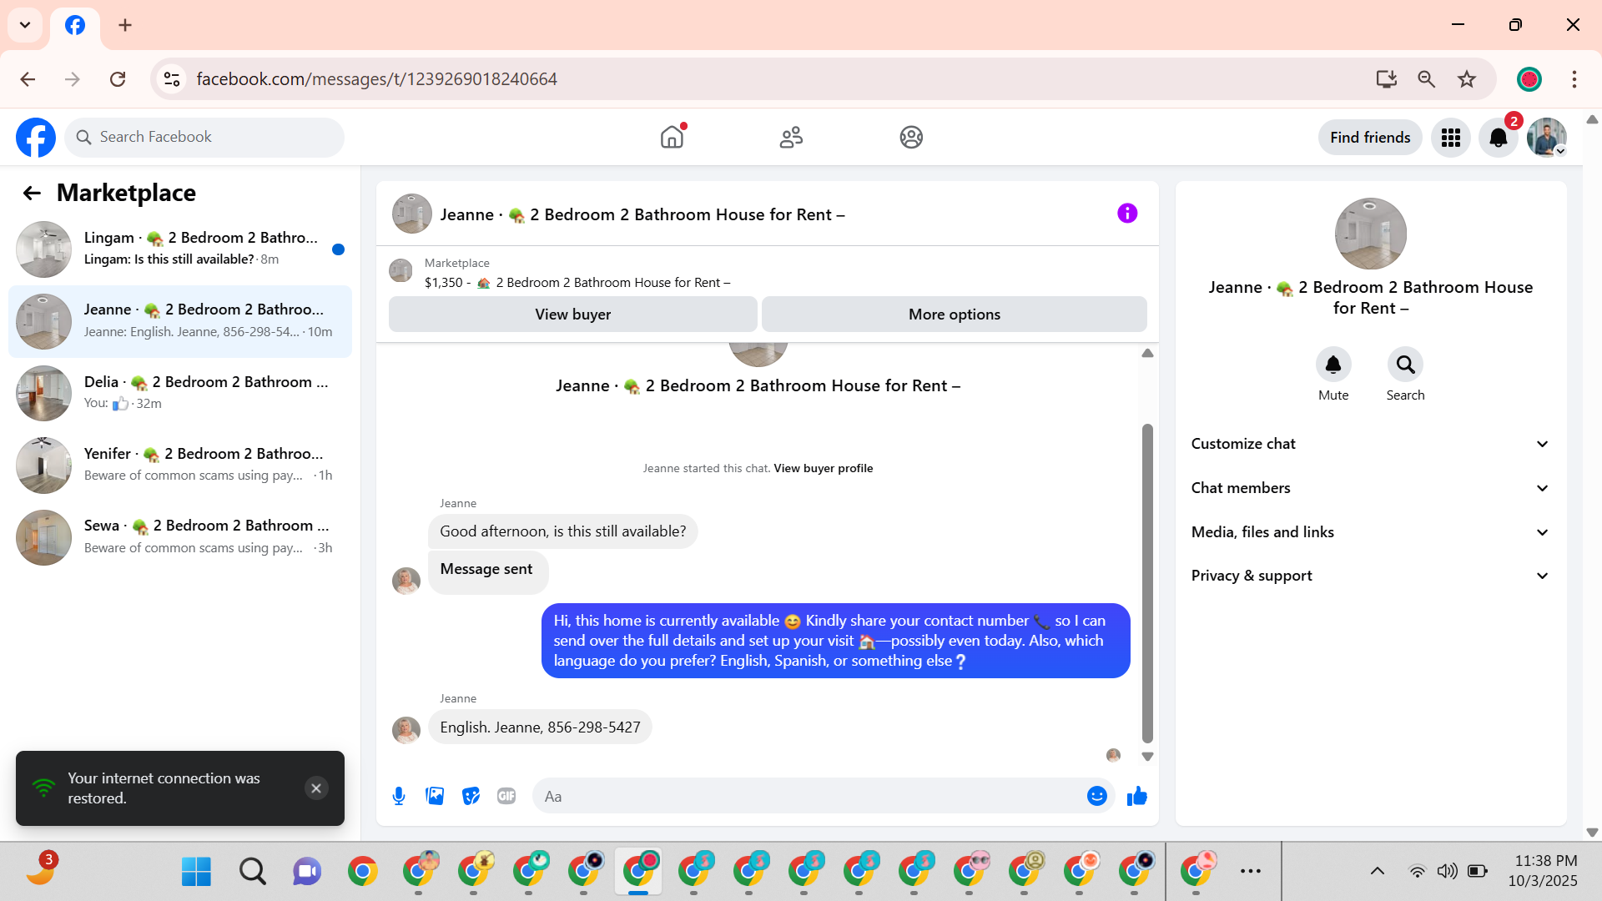Dismiss the internet connection restored notice

(316, 788)
